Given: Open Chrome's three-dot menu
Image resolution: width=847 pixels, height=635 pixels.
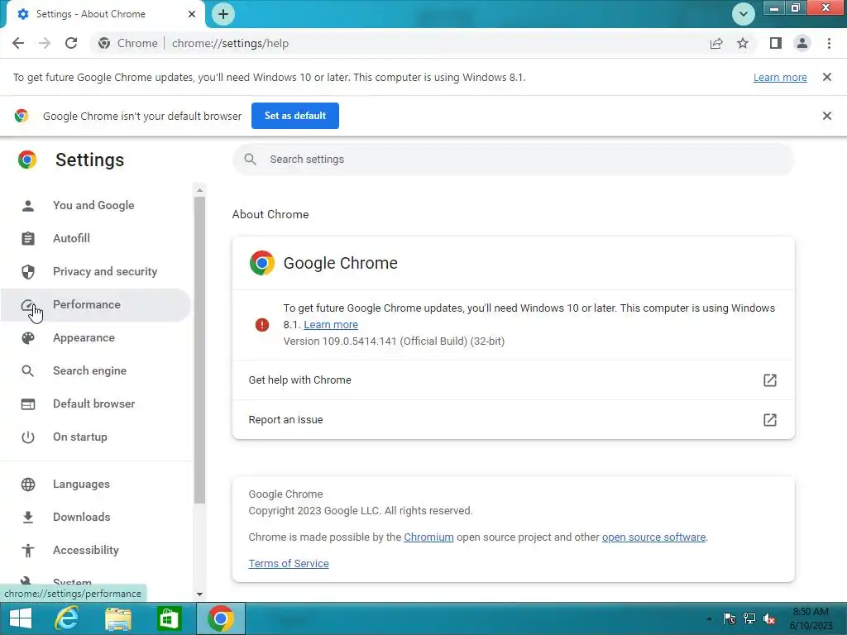Looking at the screenshot, I should click(829, 43).
